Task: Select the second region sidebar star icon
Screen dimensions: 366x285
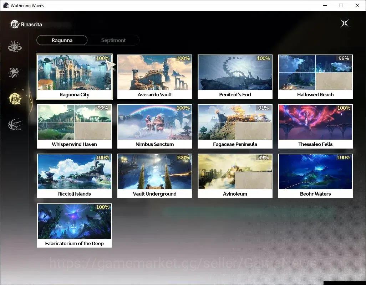Action: (15, 72)
